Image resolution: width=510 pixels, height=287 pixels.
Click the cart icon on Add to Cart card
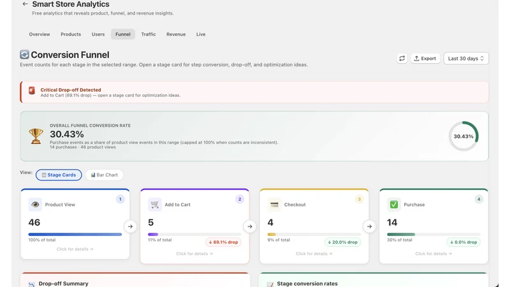[154, 204]
